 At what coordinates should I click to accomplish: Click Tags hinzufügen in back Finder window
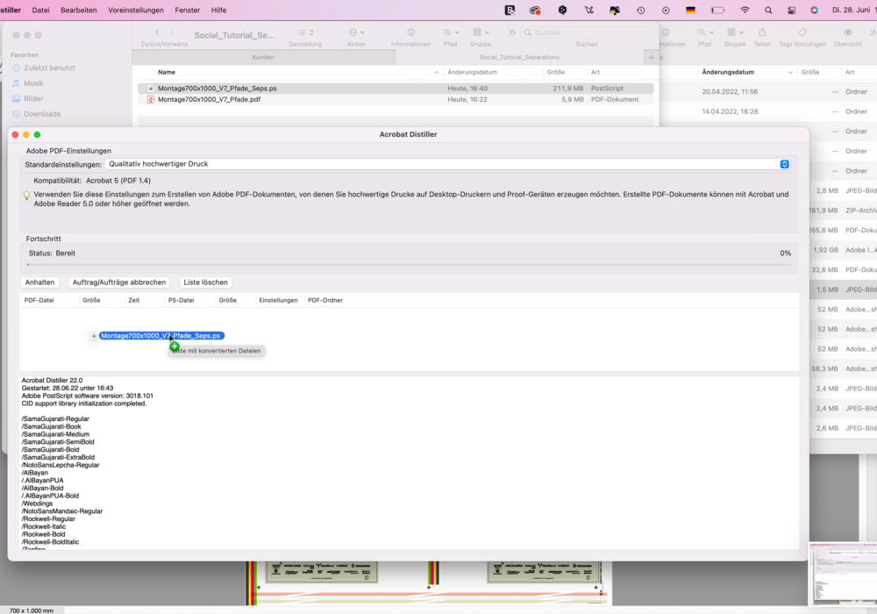[802, 32]
